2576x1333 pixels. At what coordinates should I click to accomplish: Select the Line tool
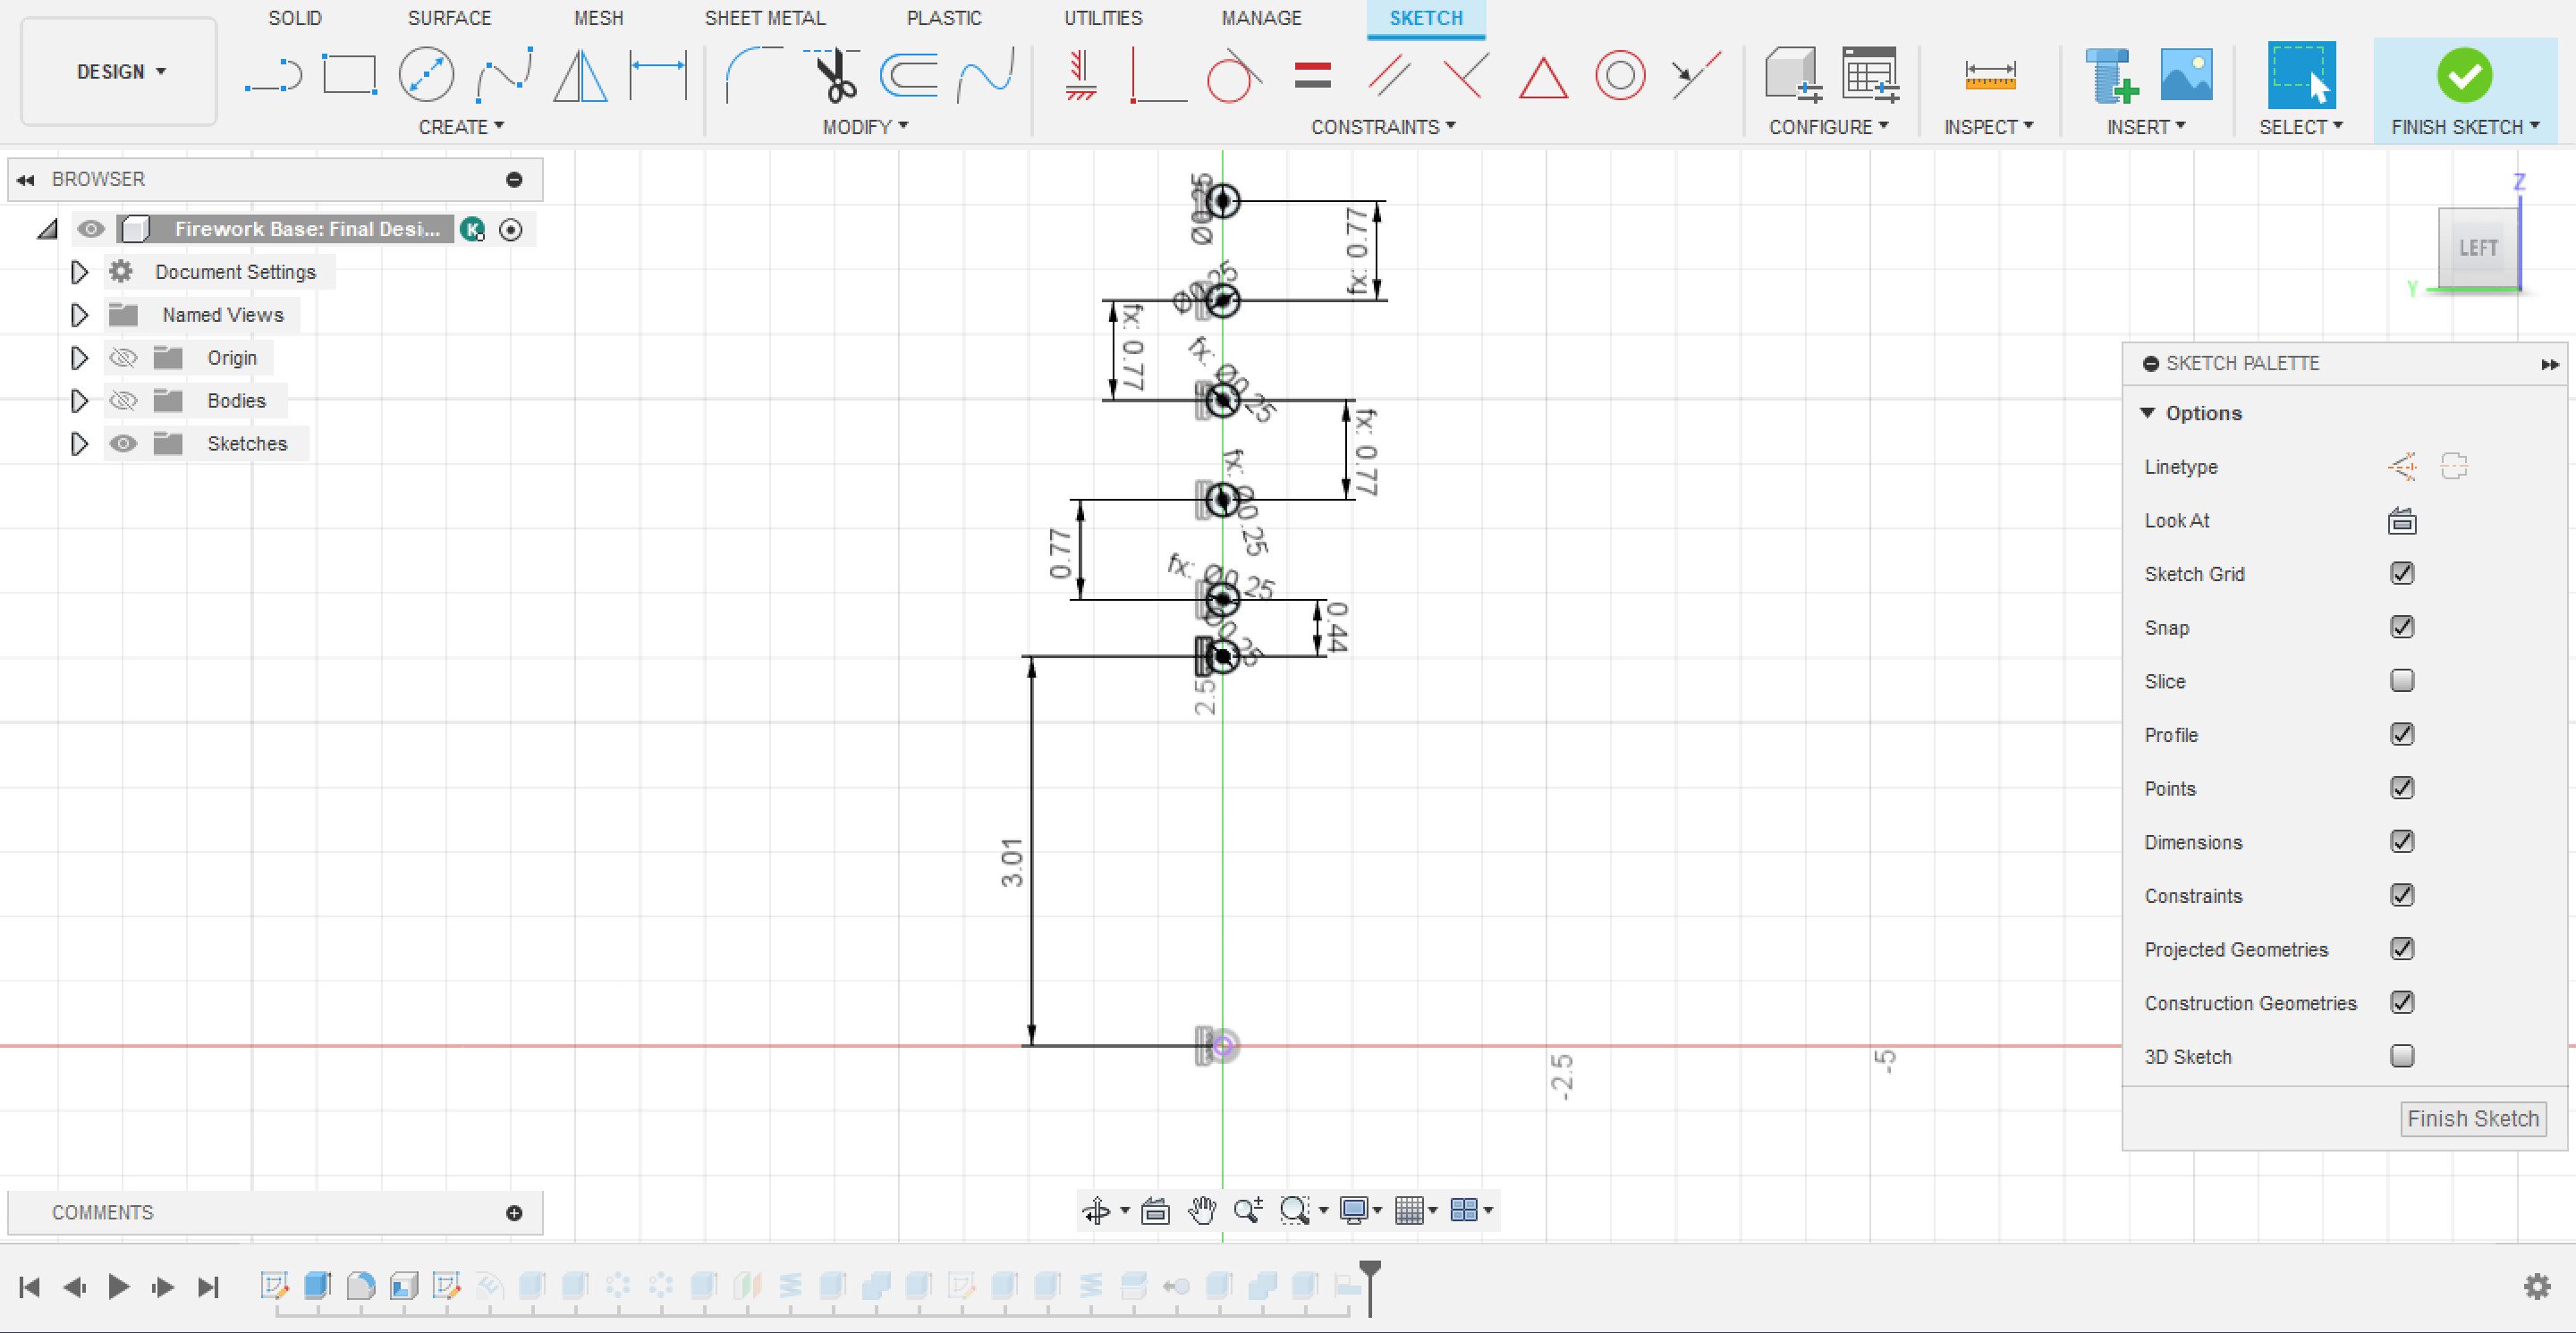tap(273, 76)
